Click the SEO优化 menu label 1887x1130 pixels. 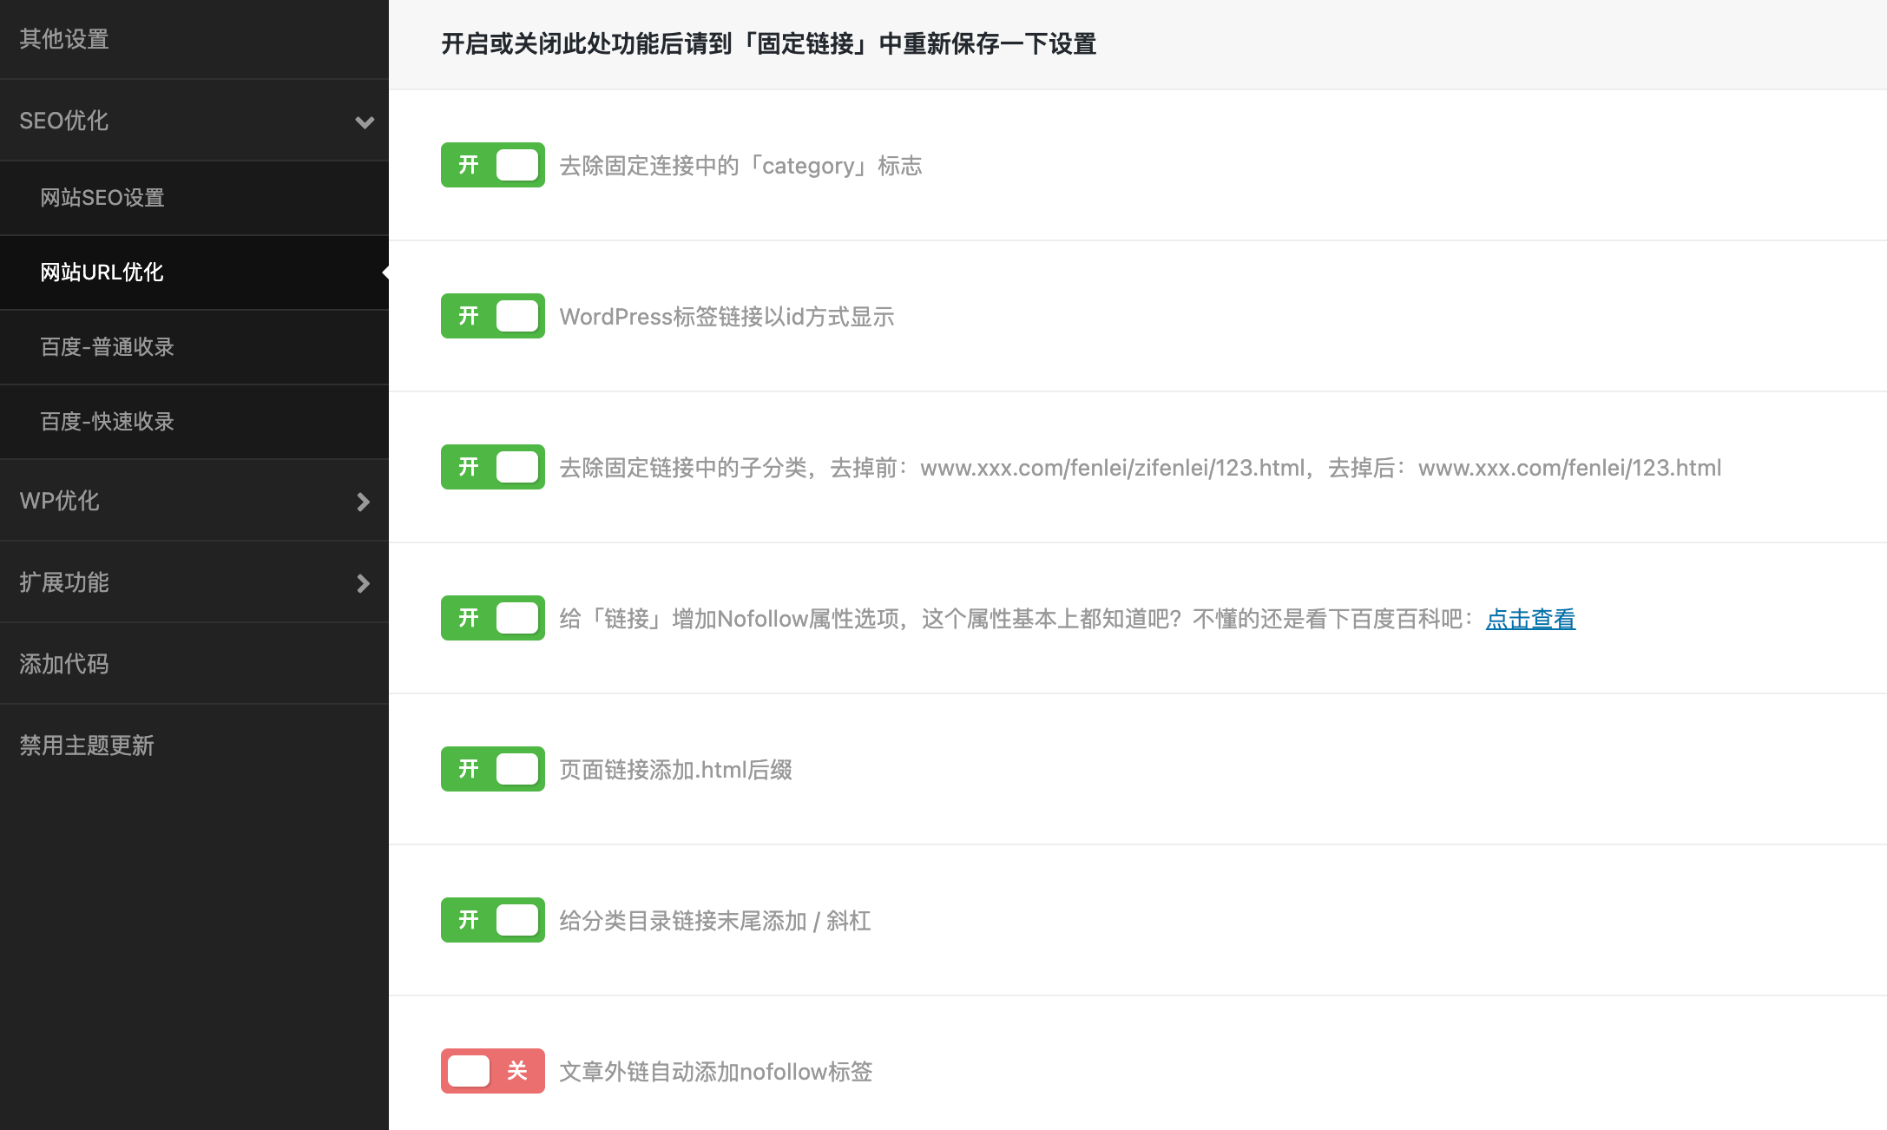(64, 121)
